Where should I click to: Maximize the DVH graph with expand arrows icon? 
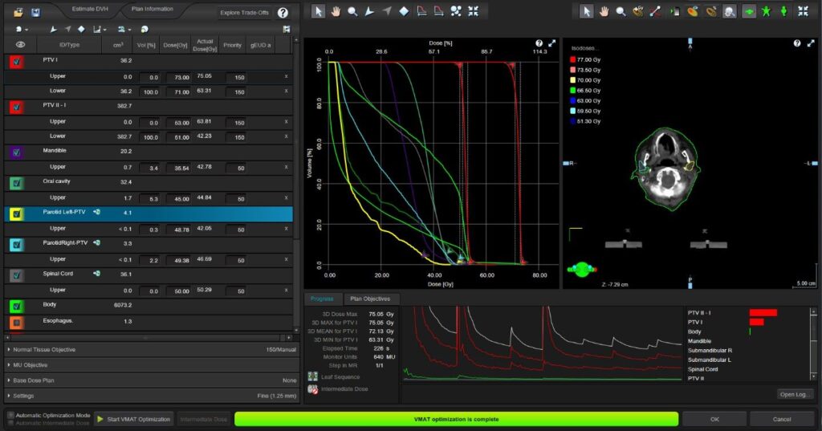(x=551, y=43)
